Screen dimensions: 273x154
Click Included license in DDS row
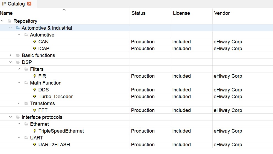pyautogui.click(x=181, y=90)
